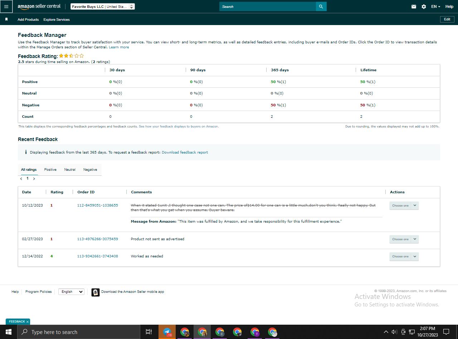Screen dimensions: 458x339
Task: Click the volume speaker tray icon
Action: [394, 332]
